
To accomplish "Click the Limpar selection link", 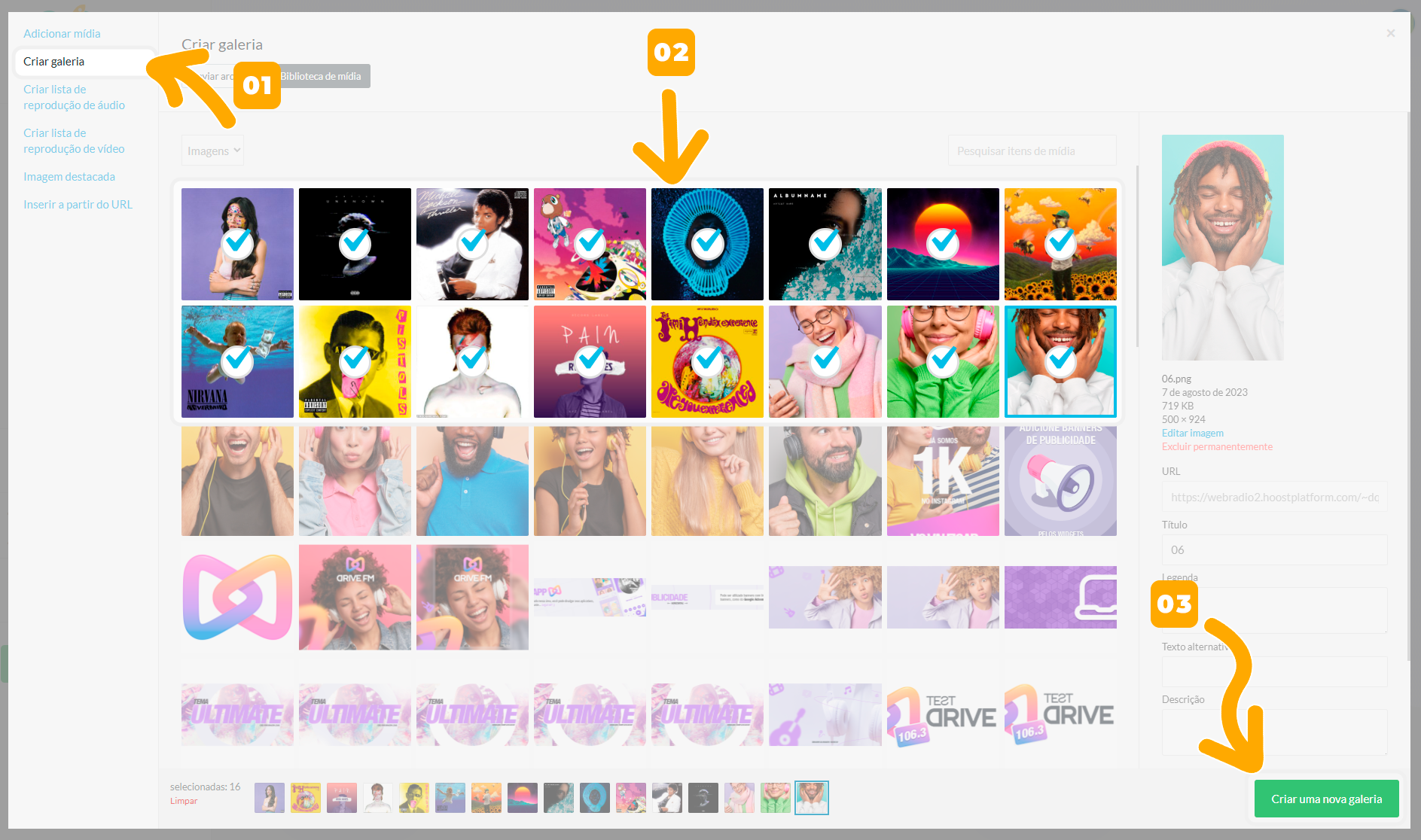I will 184,801.
